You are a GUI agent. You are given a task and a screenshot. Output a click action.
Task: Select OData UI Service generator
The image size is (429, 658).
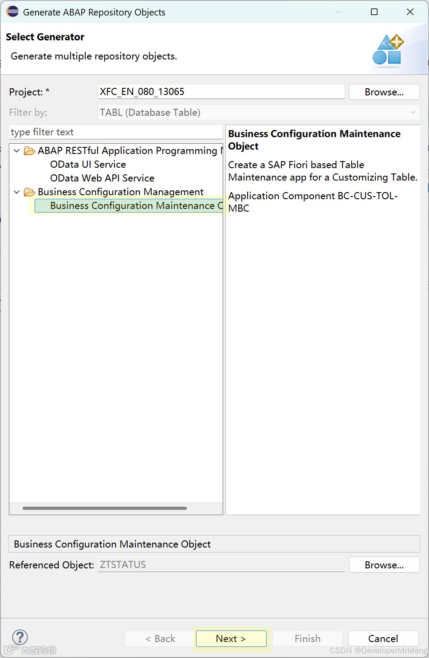pyautogui.click(x=88, y=165)
